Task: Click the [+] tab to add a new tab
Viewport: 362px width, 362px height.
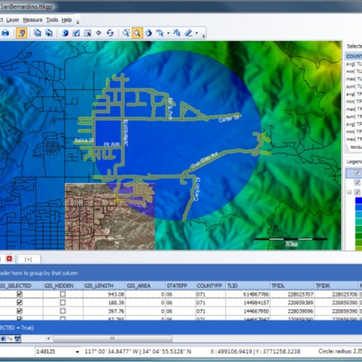Action: tap(28, 259)
